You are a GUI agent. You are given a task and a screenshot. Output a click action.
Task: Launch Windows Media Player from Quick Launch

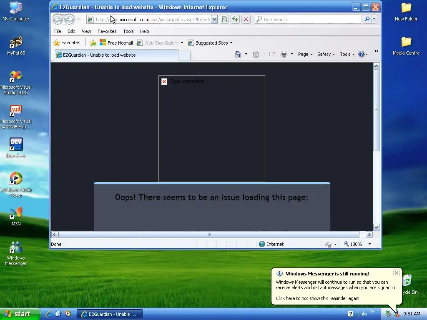click(68, 314)
